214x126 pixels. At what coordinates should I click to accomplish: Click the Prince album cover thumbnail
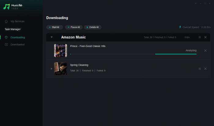tap(61, 50)
